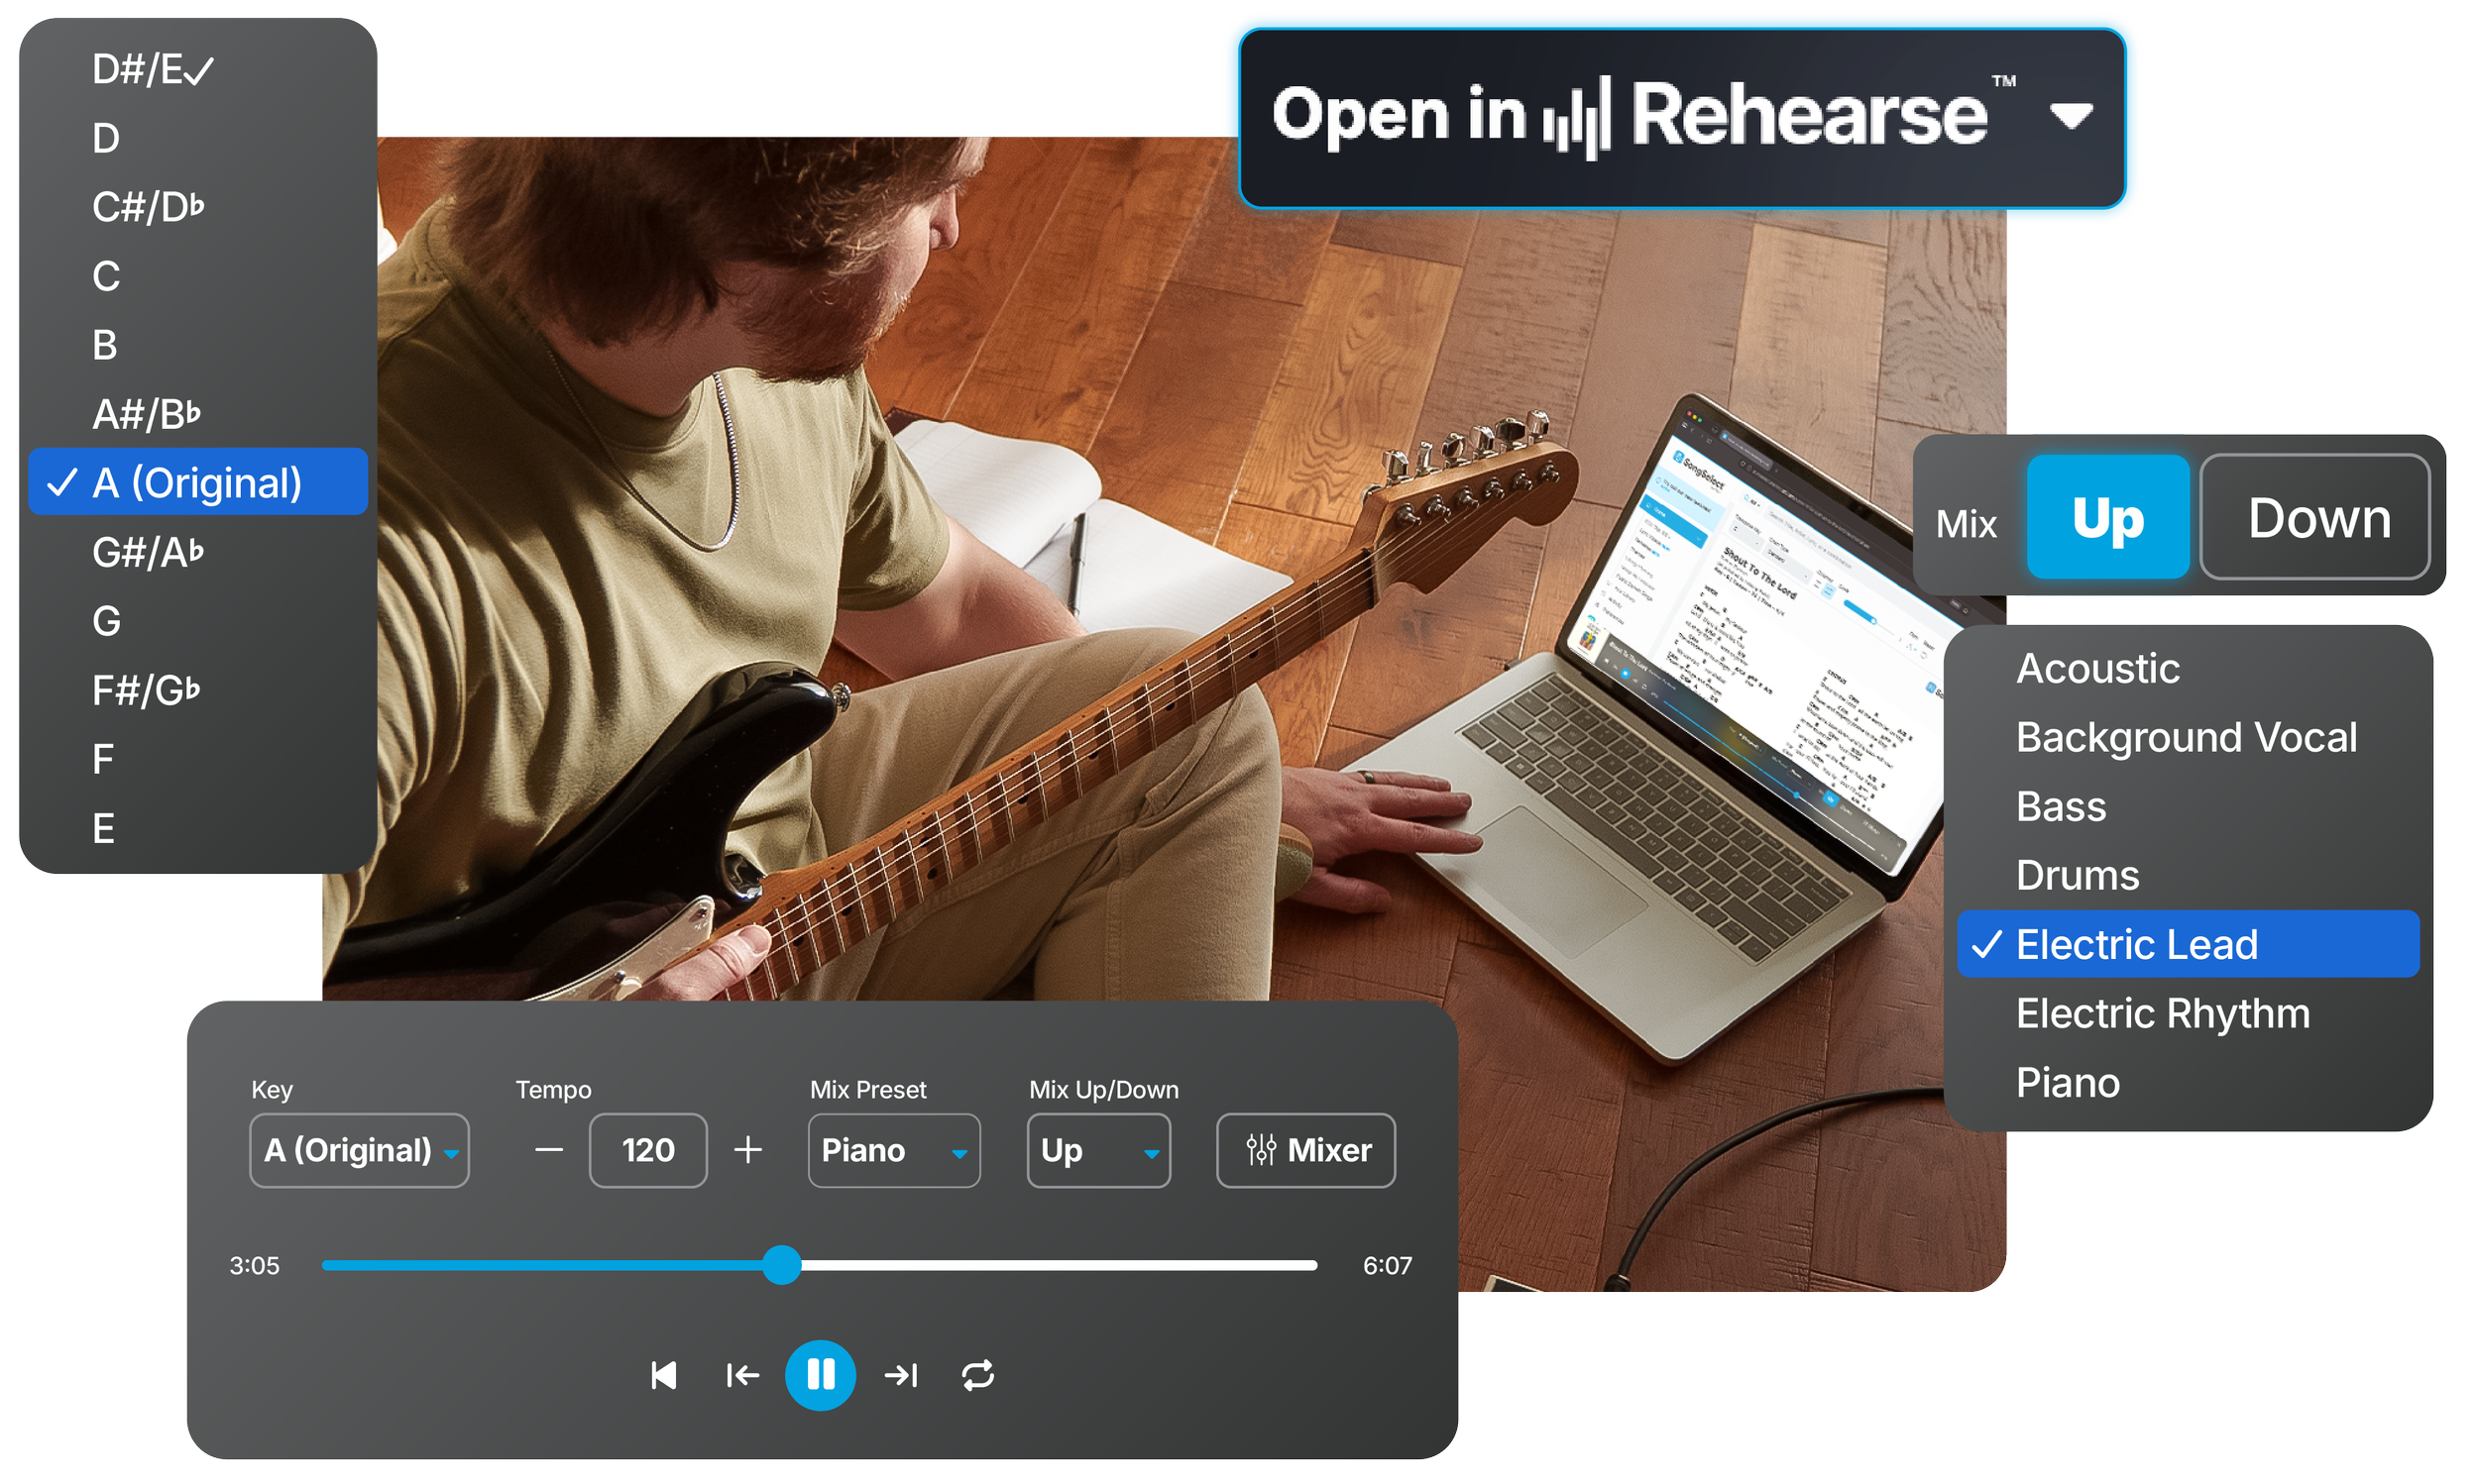Pause playback with the blue pause button
The width and height of the screenshot is (2478, 1484).
820,1375
